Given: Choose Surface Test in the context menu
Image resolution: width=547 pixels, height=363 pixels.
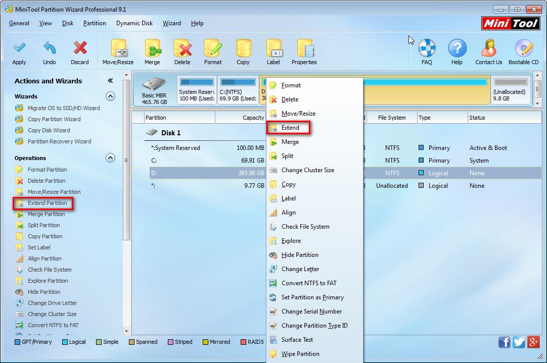Looking at the screenshot, I should (315, 340).
